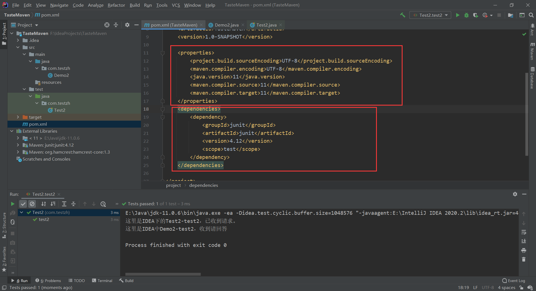Screen dimensions: 536x291
Task: Collapse Test2 node in test results
Action: [x=21, y=213]
